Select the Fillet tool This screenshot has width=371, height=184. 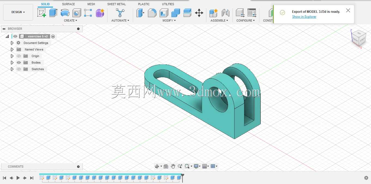point(152,13)
